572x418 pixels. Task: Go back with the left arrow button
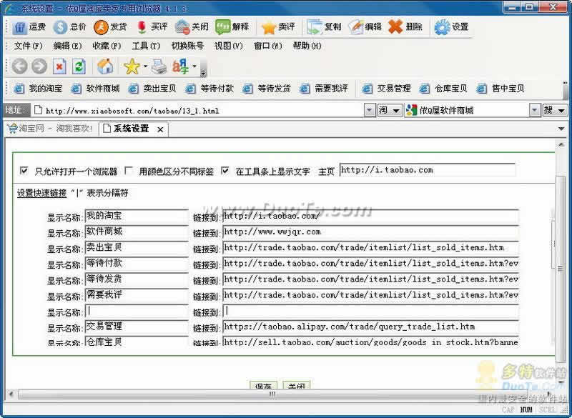[x=20, y=66]
